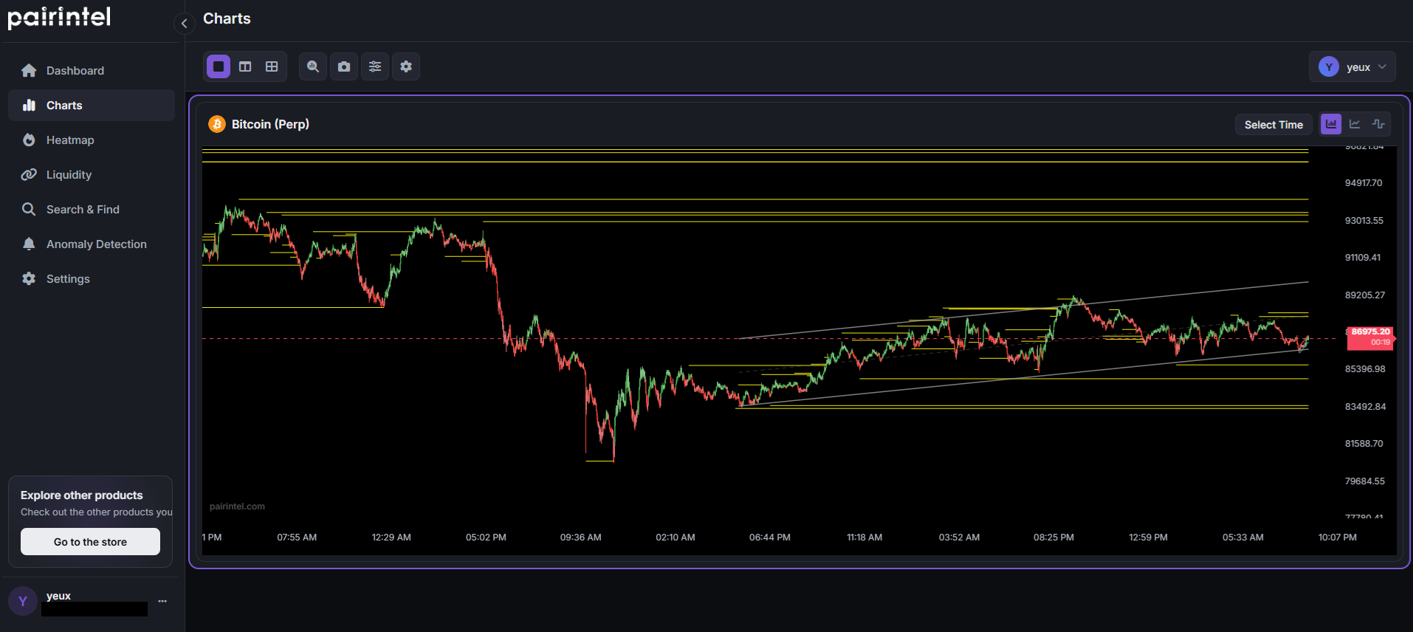Click Go to the store button
Viewport: 1413px width, 632px height.
[x=90, y=542]
